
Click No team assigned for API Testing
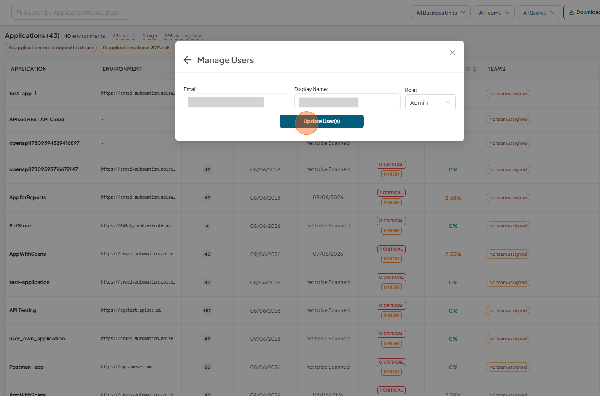pos(508,310)
